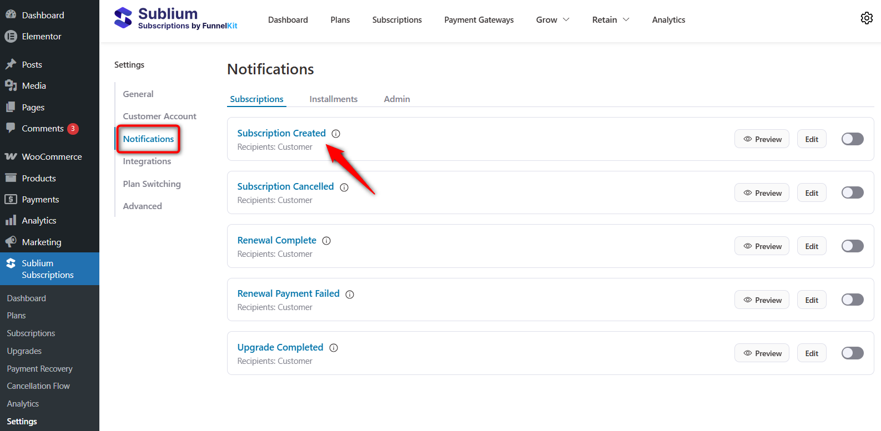Viewport: 881px width, 431px height.
Task: Open Plans in the top navigation
Action: click(340, 20)
